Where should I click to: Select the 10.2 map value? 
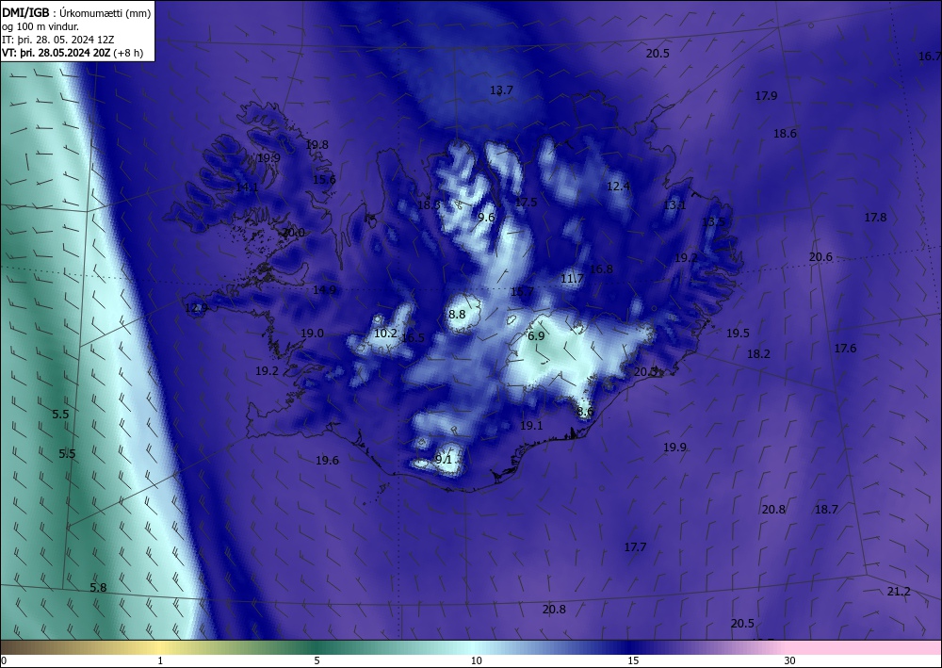[x=385, y=334]
